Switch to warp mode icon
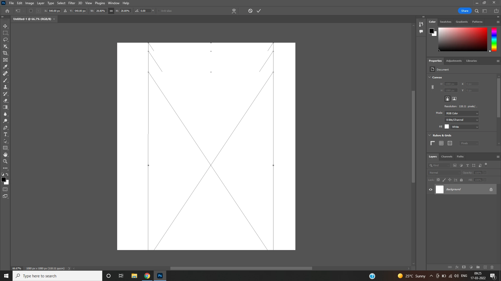The image size is (501, 281). coord(234,11)
